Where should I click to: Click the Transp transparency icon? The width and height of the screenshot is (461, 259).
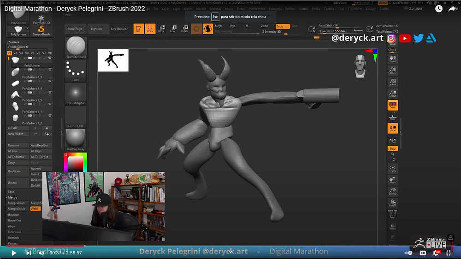click(x=392, y=226)
